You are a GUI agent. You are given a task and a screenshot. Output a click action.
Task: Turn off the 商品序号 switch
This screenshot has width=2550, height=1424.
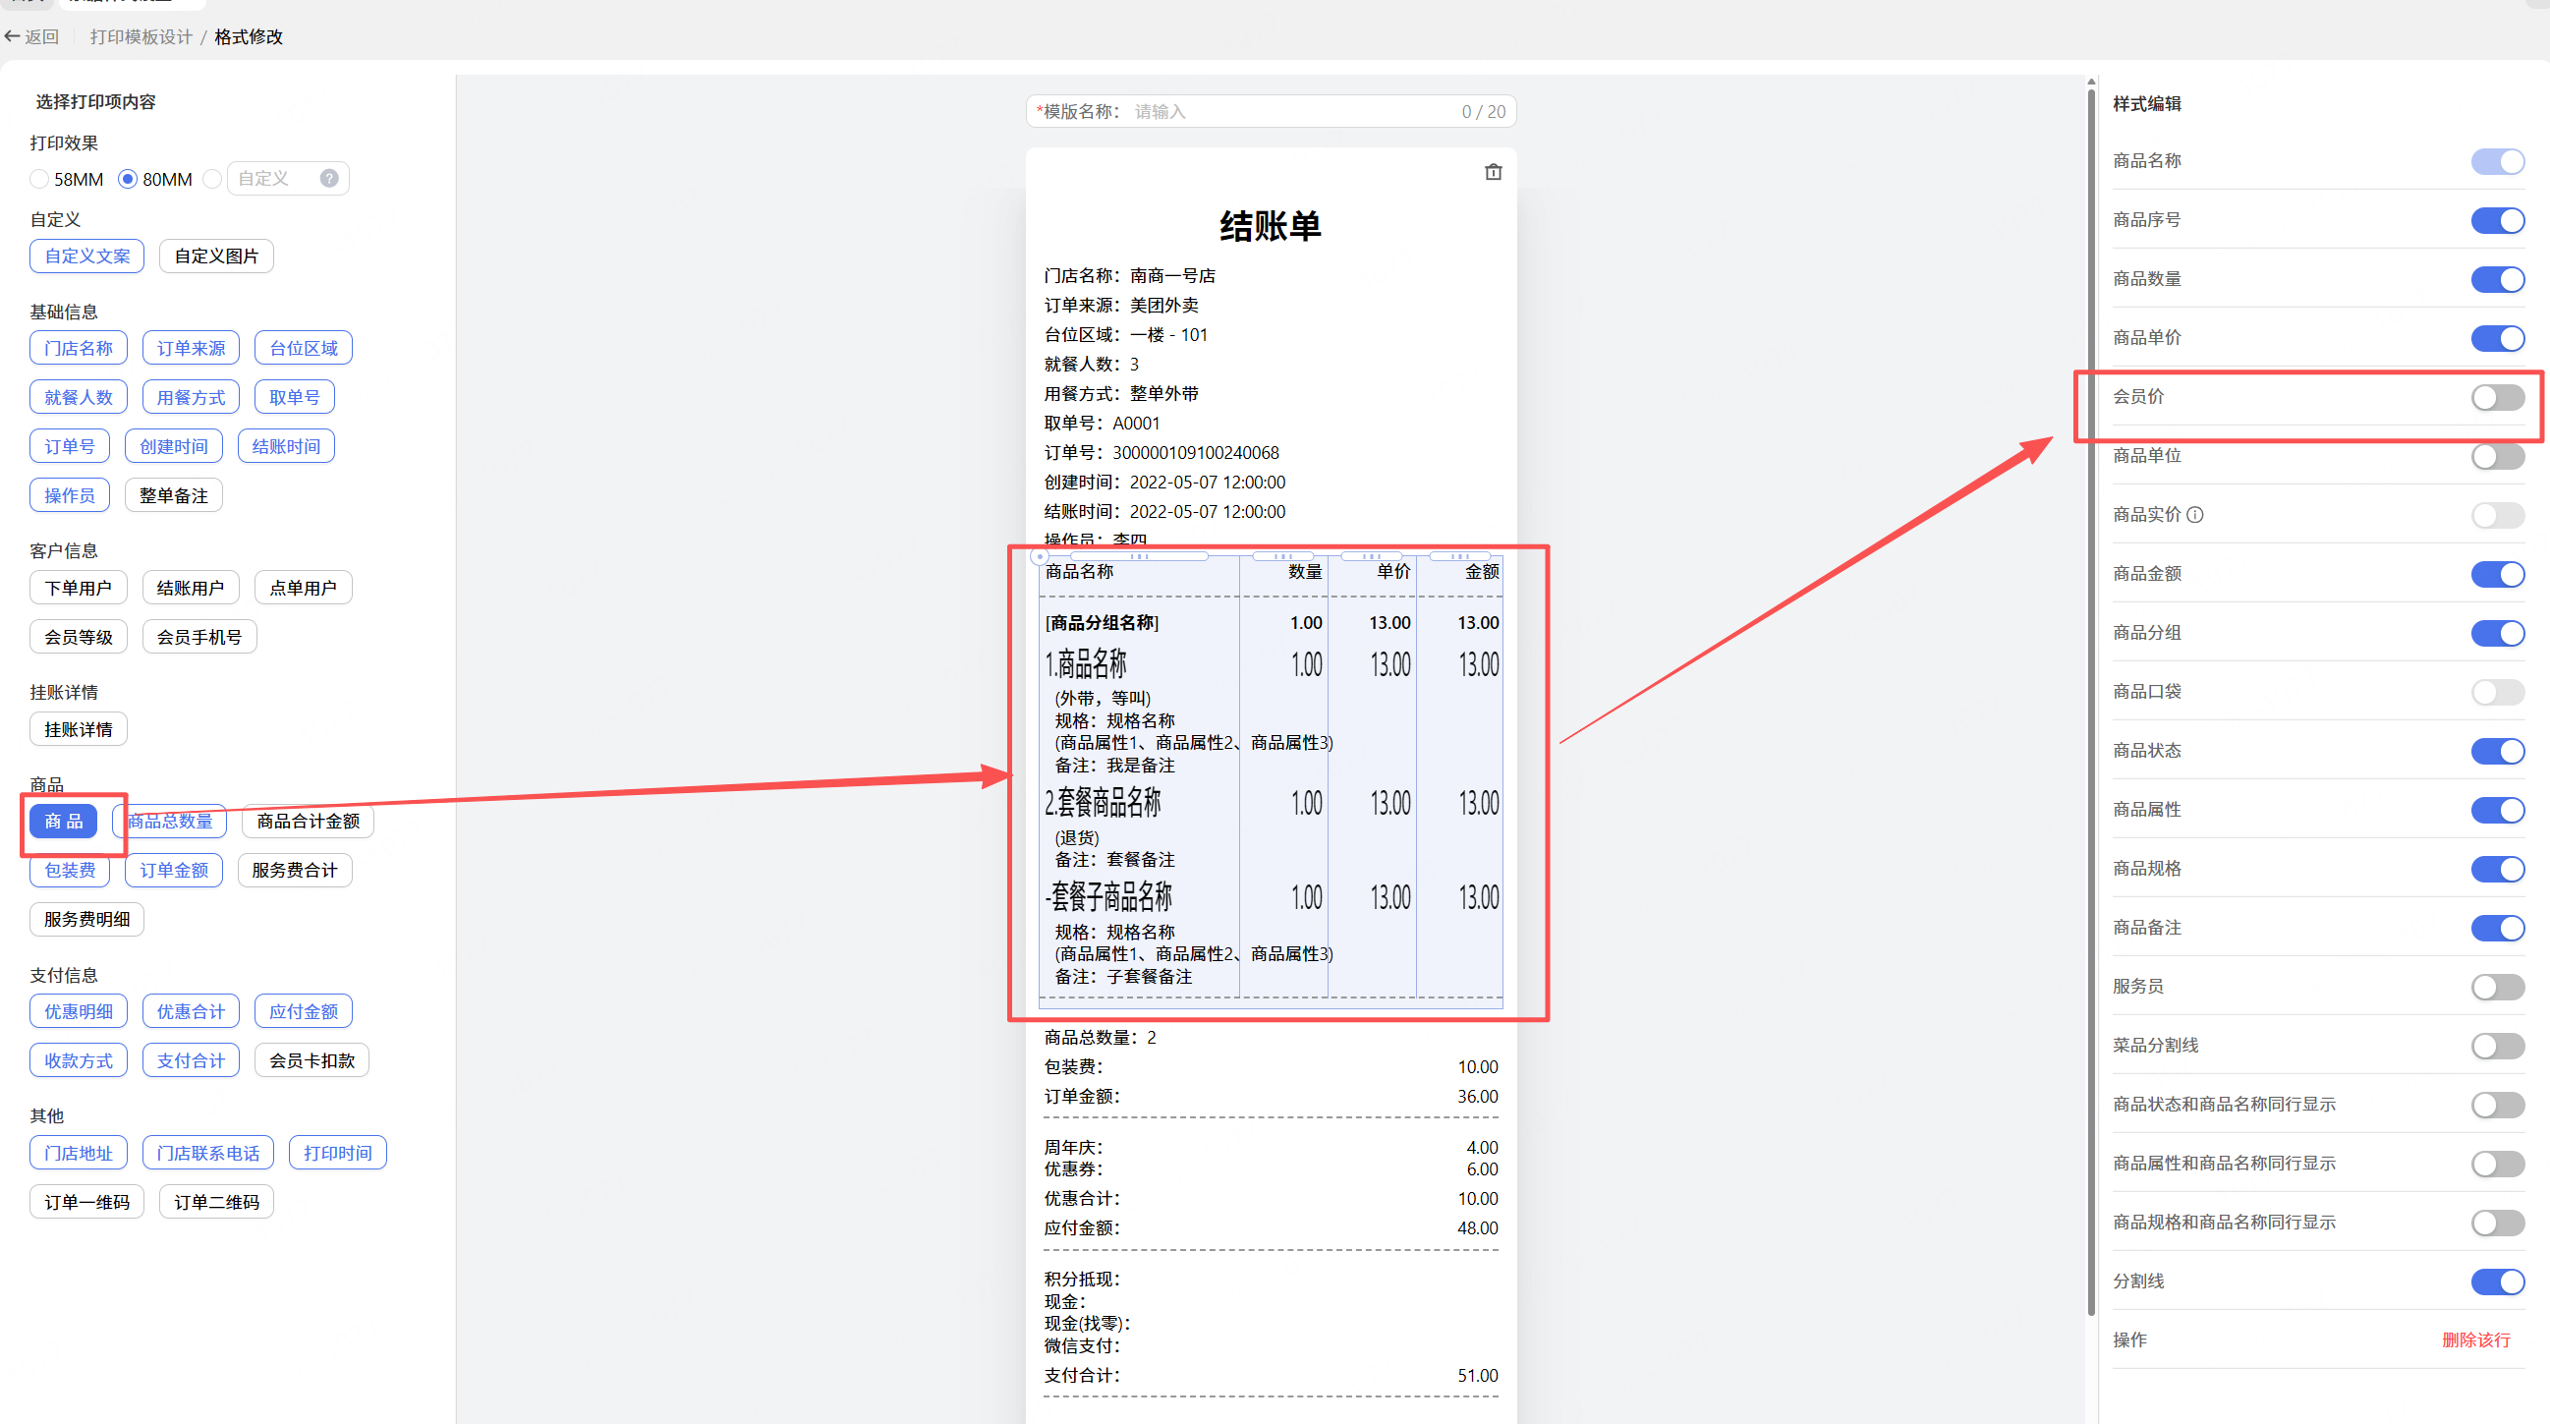coord(2497,221)
